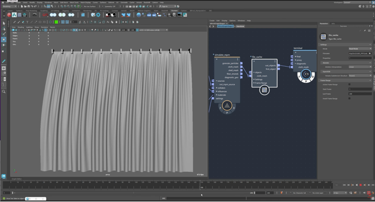Open the Windows menu in main menu bar
This screenshot has width=375, height=202.
48,3
